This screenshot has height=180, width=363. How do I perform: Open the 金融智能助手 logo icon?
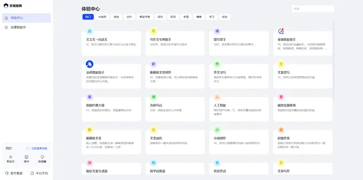281,31
